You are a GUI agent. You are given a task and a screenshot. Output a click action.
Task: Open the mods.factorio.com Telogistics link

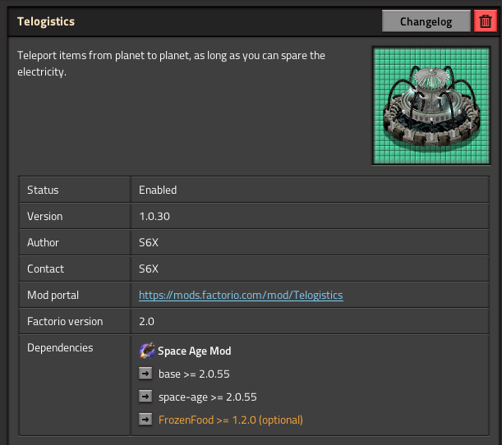[241, 295]
